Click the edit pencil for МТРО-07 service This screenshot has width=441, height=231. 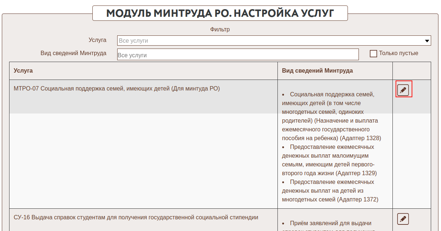tap(403, 90)
